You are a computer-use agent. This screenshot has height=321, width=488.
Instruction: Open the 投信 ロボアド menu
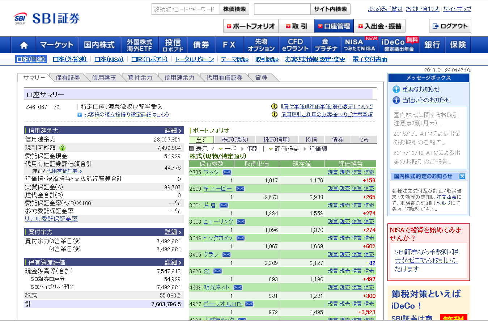tap(173, 45)
